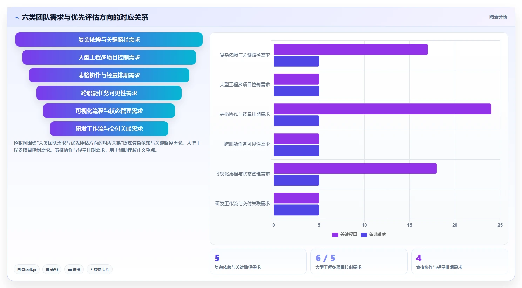This screenshot has height=288, width=522.
Task: Select the 表格协作与轻量排期需求 funnel bar
Action: point(109,75)
